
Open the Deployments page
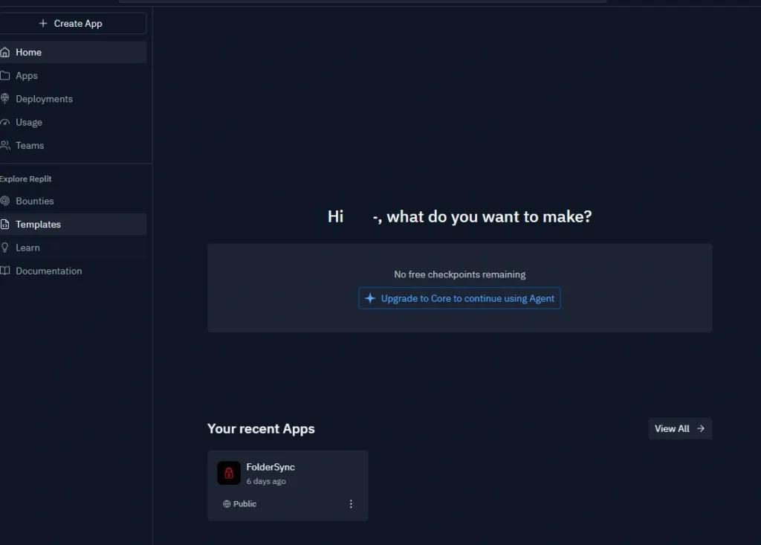(72, 99)
